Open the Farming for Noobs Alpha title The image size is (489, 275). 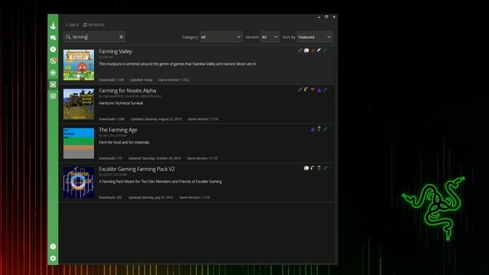point(128,90)
